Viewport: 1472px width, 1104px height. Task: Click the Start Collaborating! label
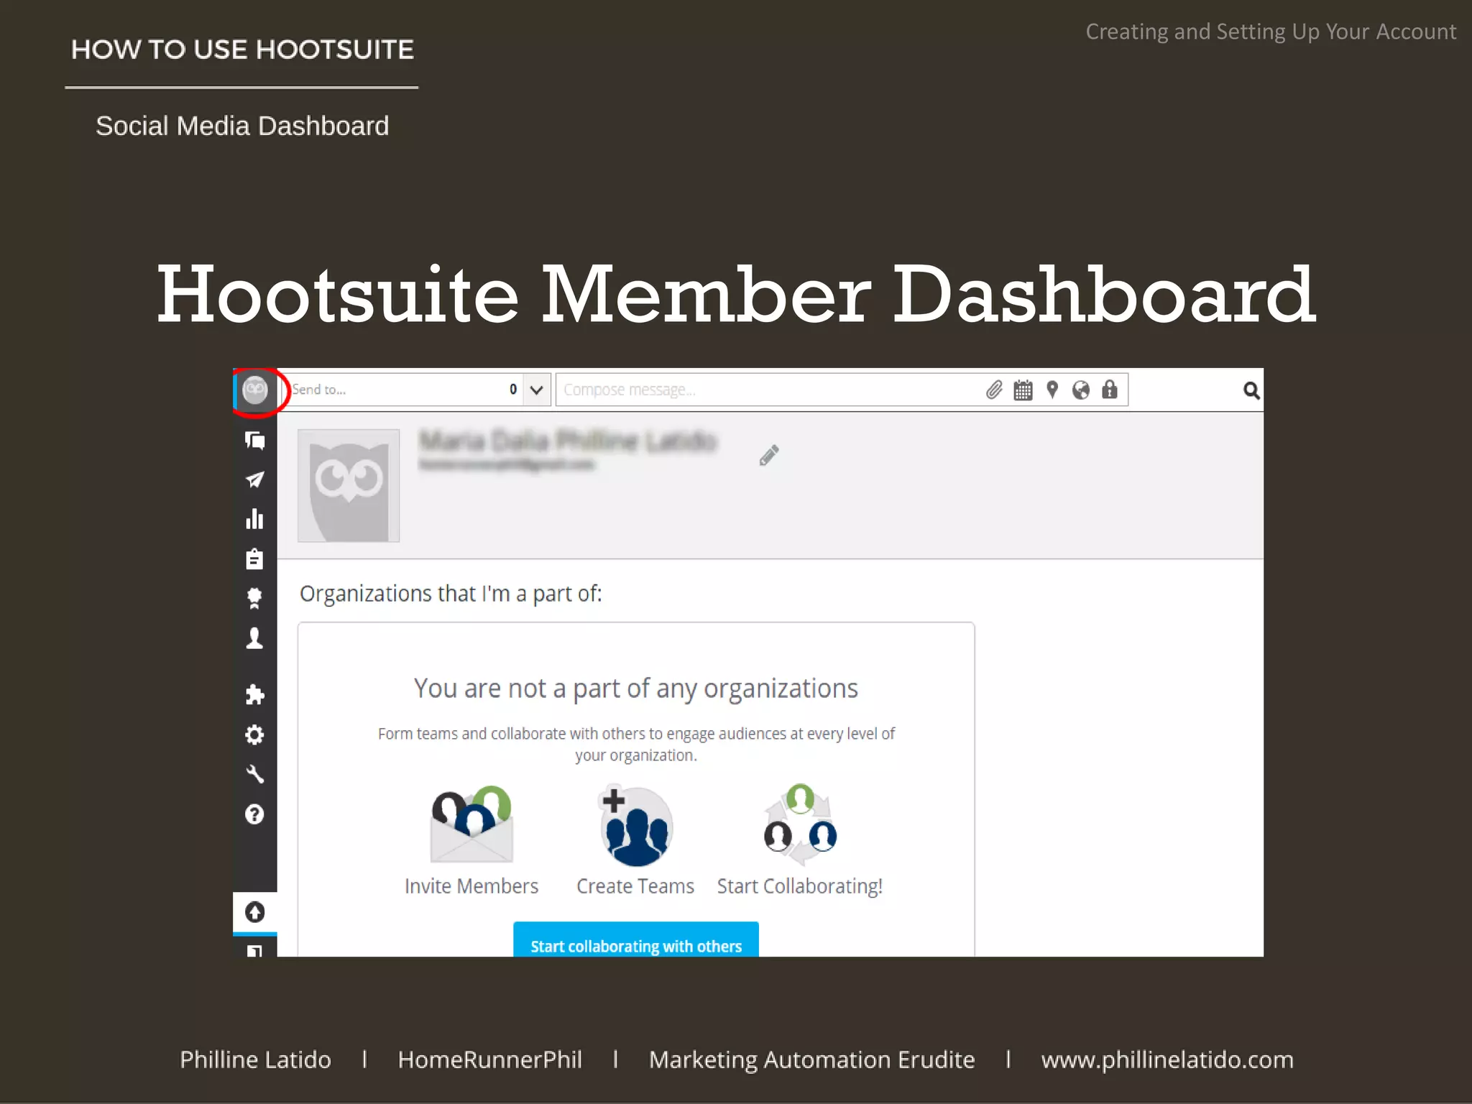click(x=800, y=887)
